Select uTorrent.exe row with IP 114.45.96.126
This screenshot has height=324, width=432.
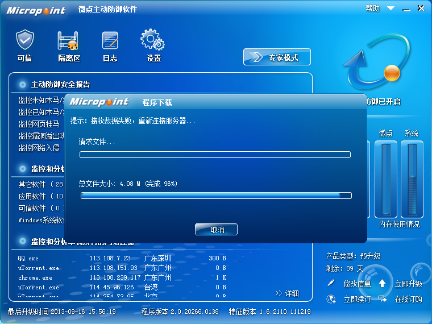(x=122, y=287)
